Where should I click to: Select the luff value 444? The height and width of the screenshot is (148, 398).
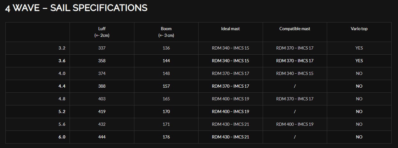click(x=102, y=137)
